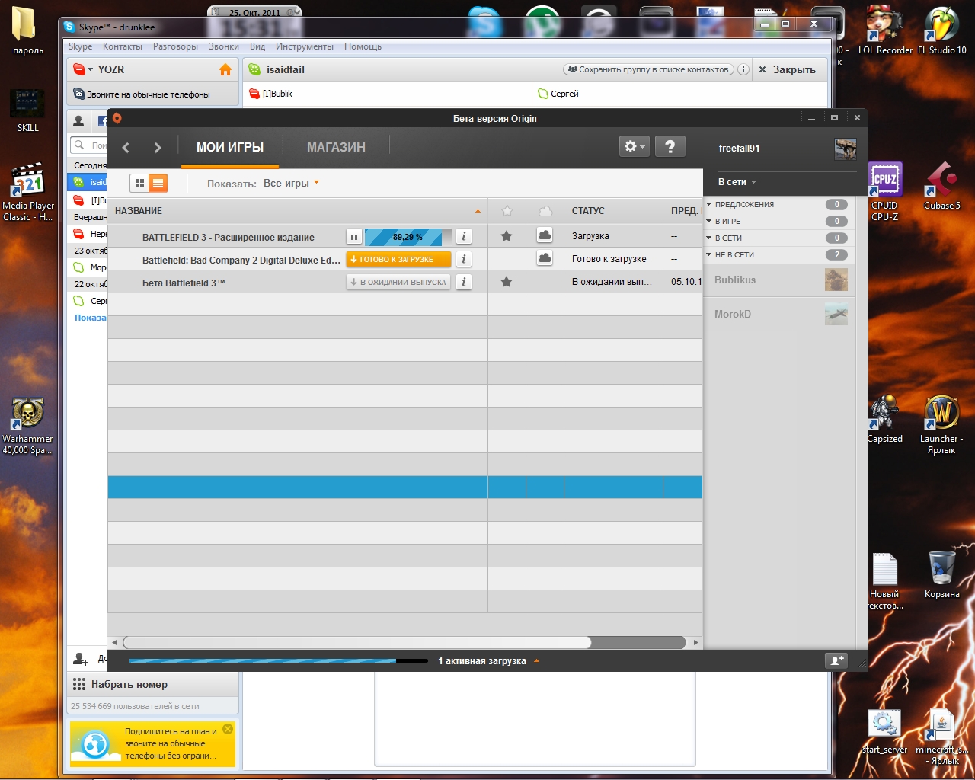The height and width of the screenshot is (780, 975).
Task: Open FL Studio 10 desktop shortcut
Action: (942, 30)
